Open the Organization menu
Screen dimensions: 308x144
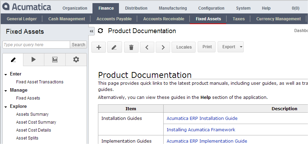pyautogui.click(x=75, y=8)
